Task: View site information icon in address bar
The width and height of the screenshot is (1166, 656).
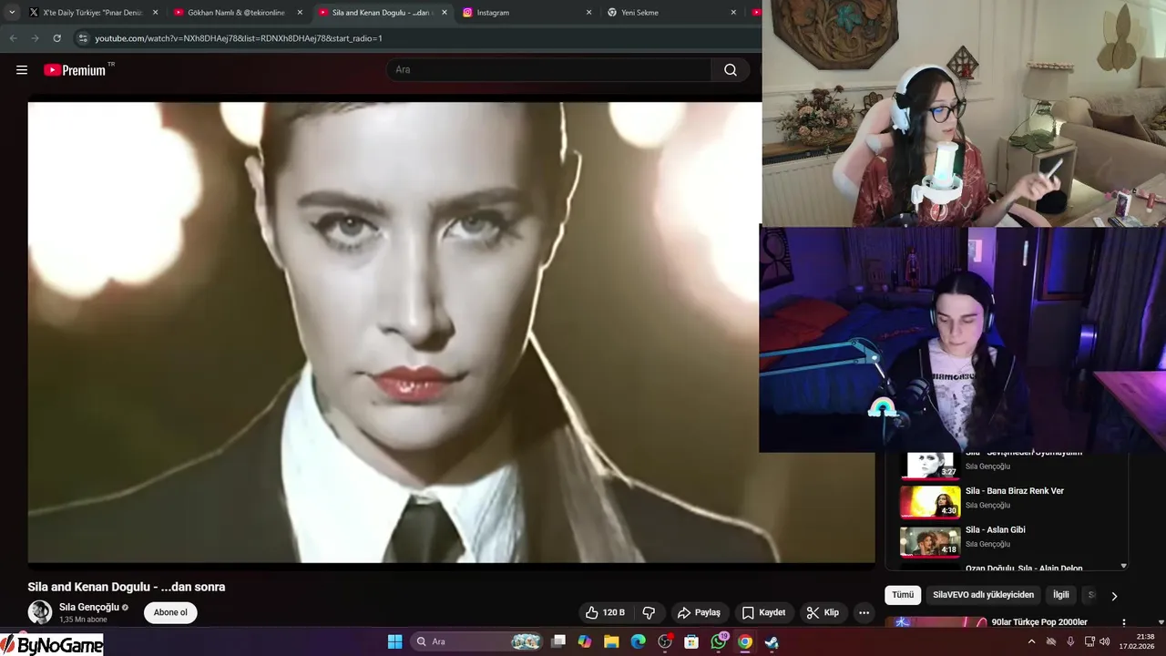Action: tap(83, 38)
